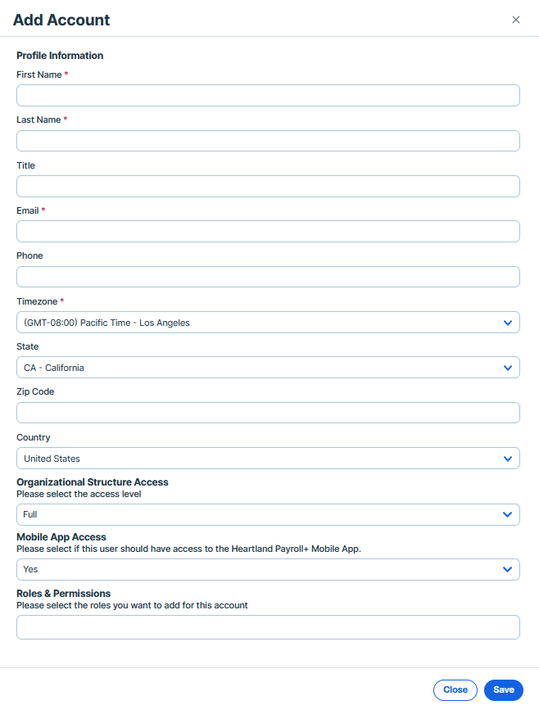Click the Close button at the bottom
The height and width of the screenshot is (705, 539).
(x=455, y=689)
